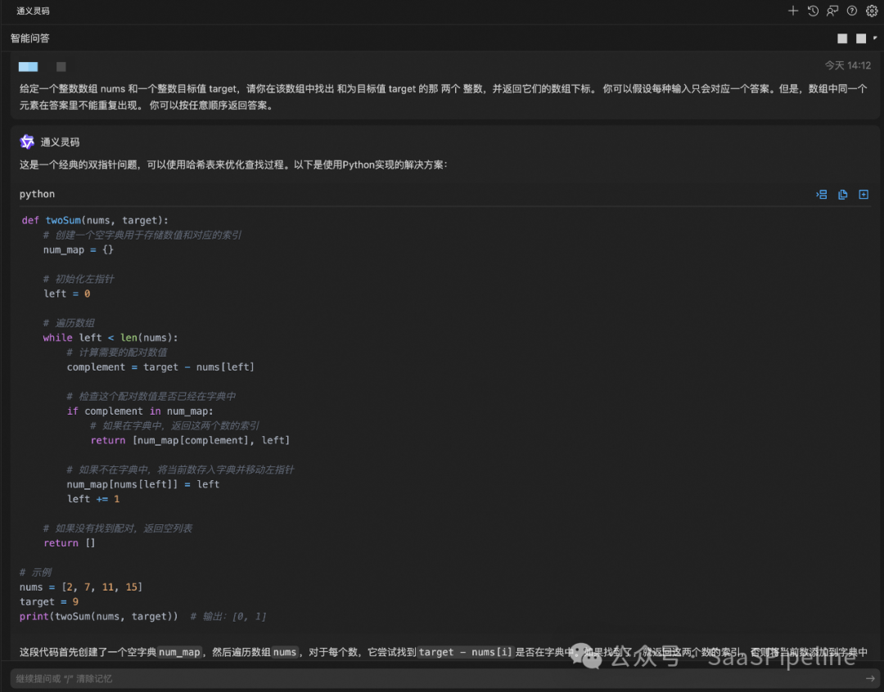Image resolution: width=884 pixels, height=692 pixels.
Task: Click the comment # 如果没有找到配对, 返回空列表
Action: tap(118, 528)
